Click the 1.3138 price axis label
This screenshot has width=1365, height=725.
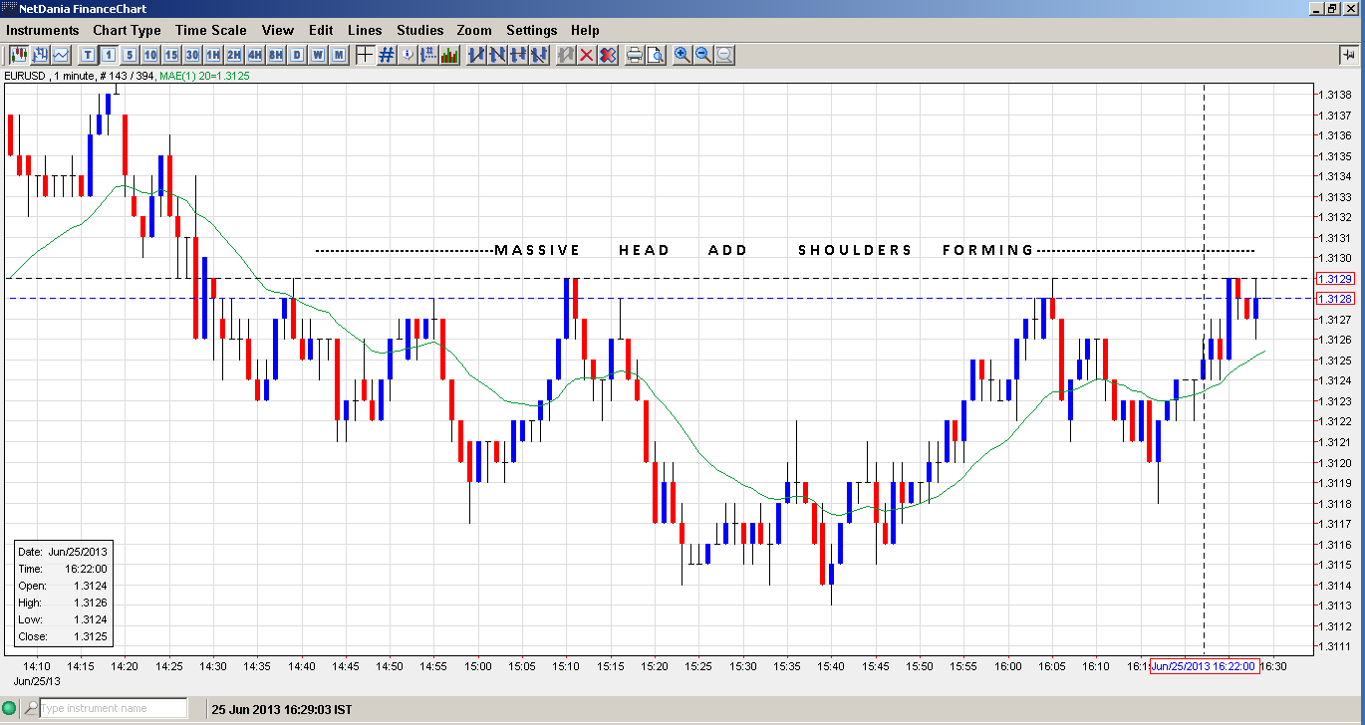point(1334,95)
